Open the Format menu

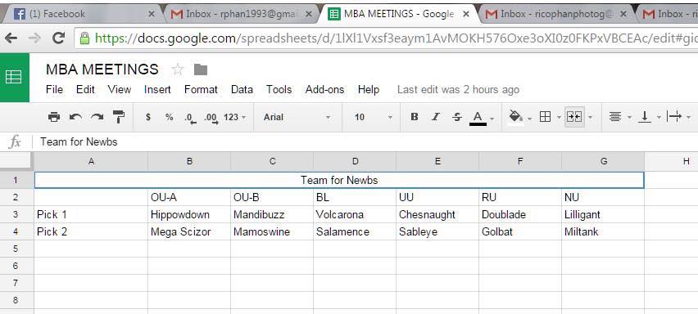pyautogui.click(x=201, y=90)
